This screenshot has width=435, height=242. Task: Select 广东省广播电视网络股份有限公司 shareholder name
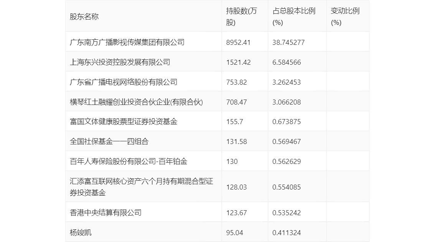point(124,82)
